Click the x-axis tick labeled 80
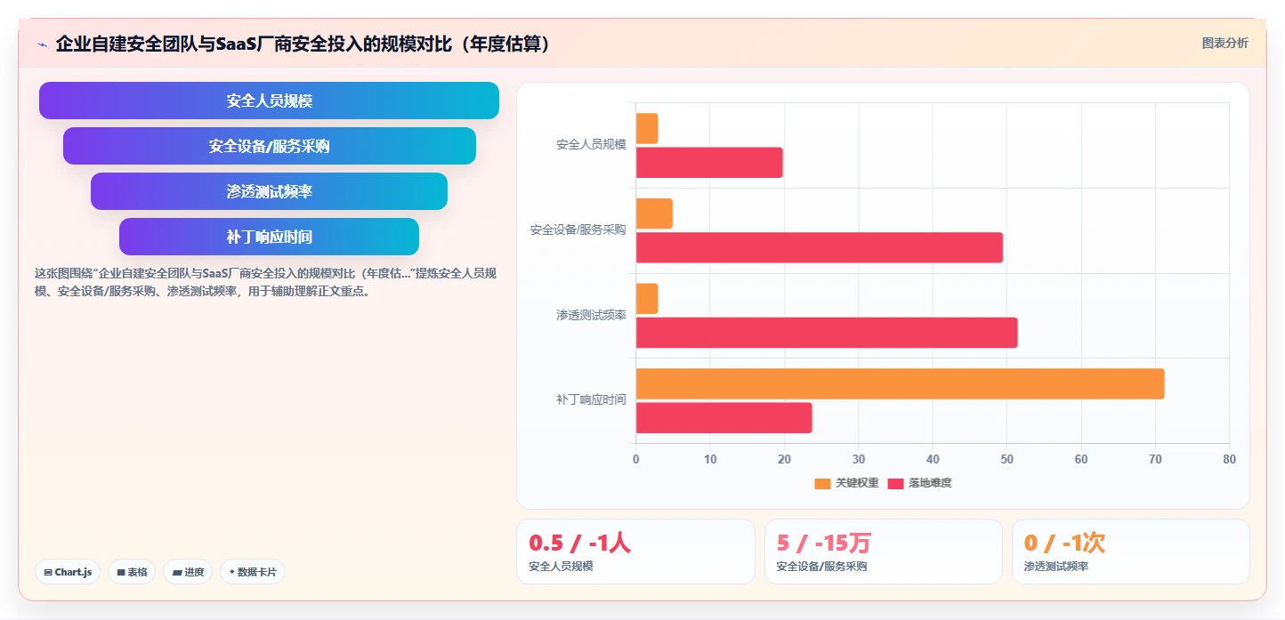 click(1229, 459)
